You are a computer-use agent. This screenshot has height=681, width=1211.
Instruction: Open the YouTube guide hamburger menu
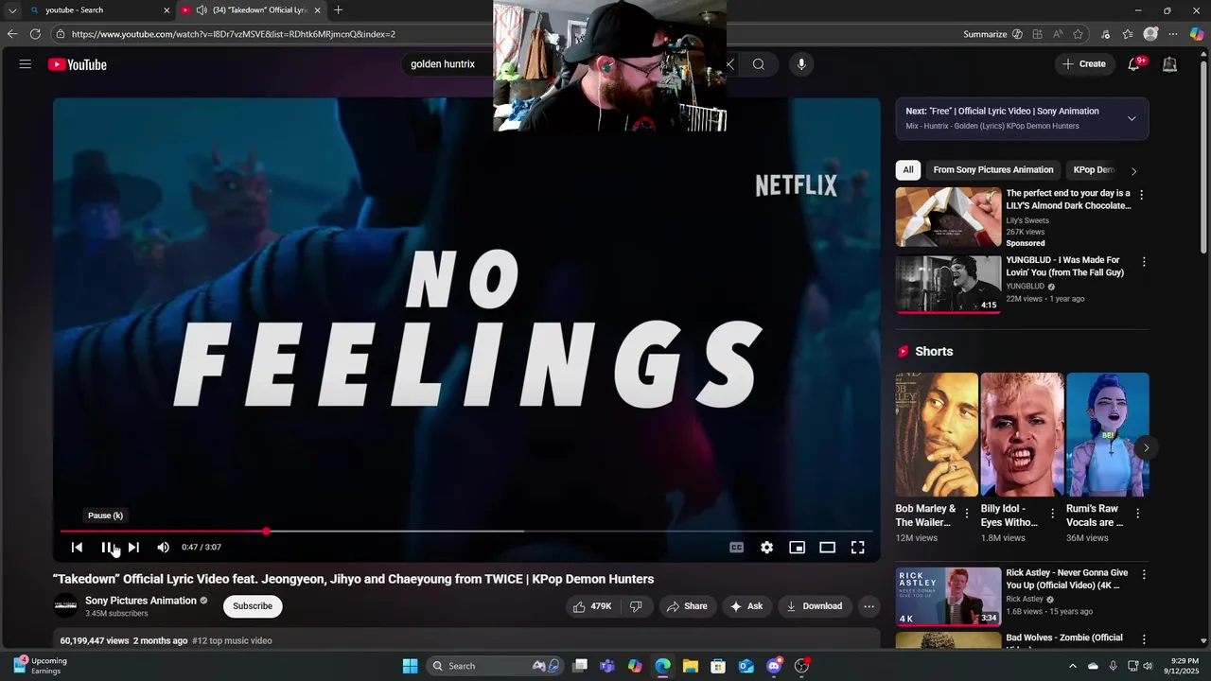(26, 64)
